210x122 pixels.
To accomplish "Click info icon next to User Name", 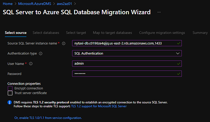I will click(31, 64).
